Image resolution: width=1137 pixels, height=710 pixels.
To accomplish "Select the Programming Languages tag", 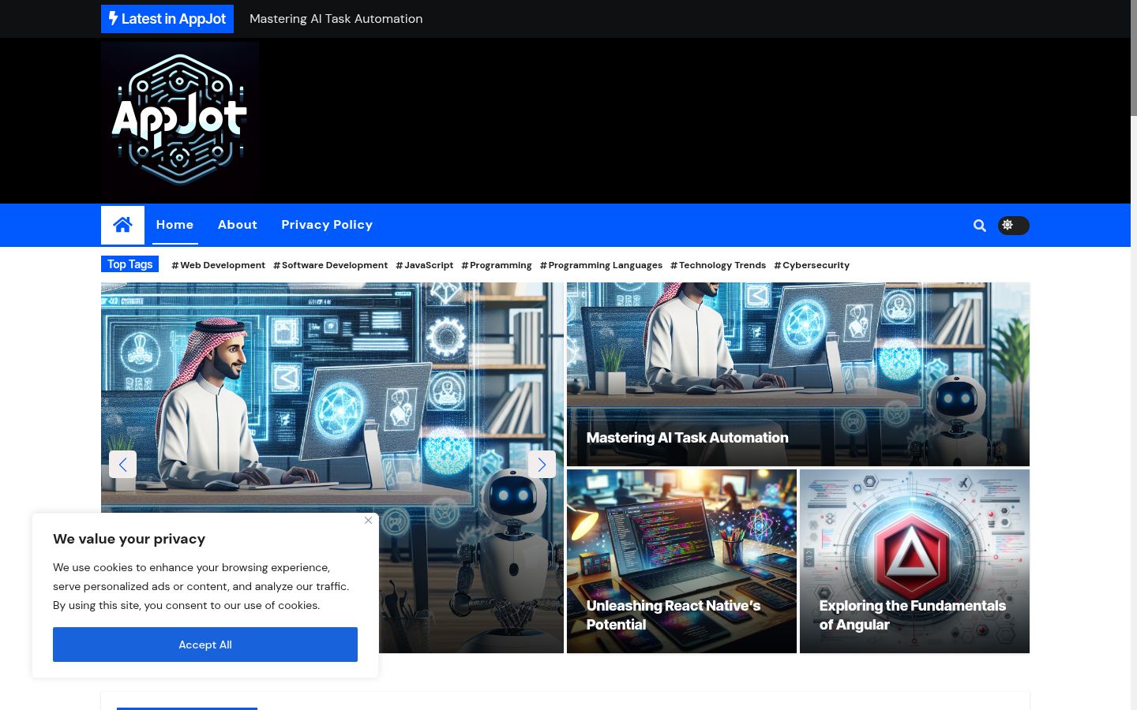I will coord(601,265).
